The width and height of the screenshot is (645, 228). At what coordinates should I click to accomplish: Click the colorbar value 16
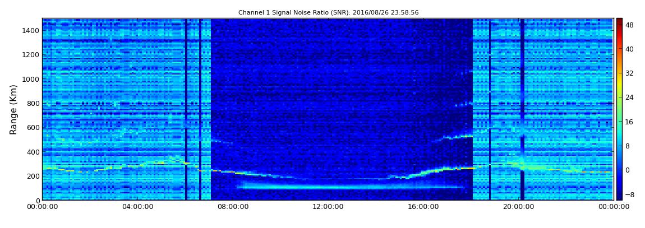[x=629, y=122]
